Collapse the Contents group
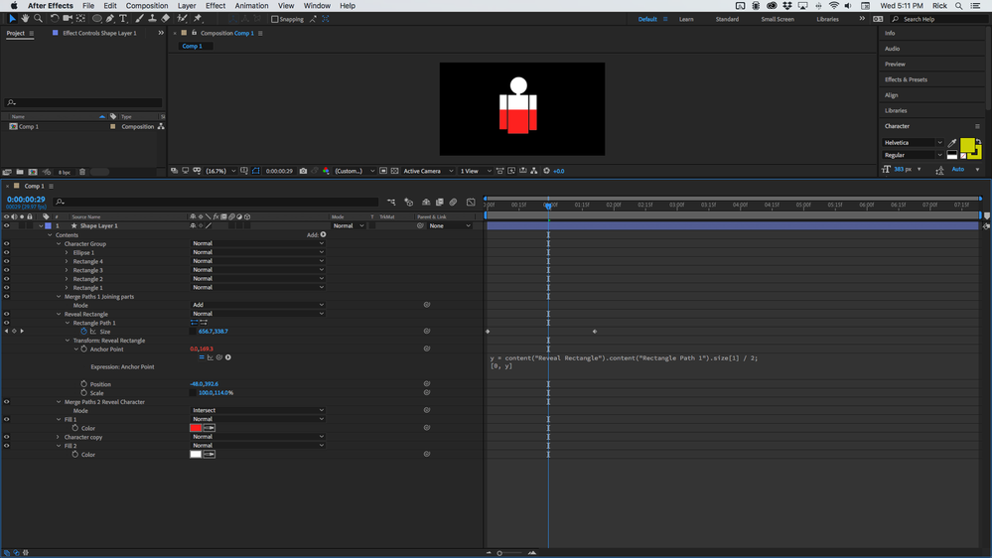The image size is (992, 558). [50, 235]
